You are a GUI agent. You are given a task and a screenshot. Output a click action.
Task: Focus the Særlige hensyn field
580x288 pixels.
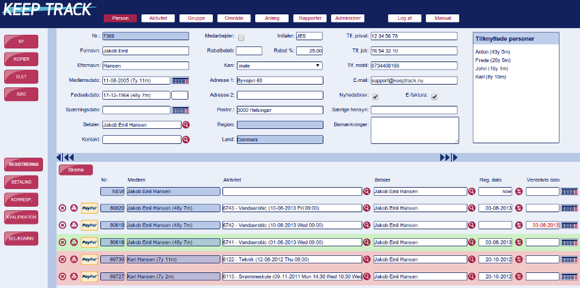pos(414,110)
